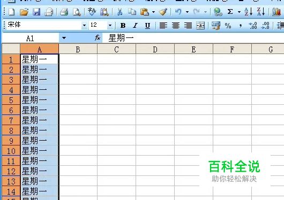Click the Redo arrow icon
284x200 pixels.
(x=196, y=12)
